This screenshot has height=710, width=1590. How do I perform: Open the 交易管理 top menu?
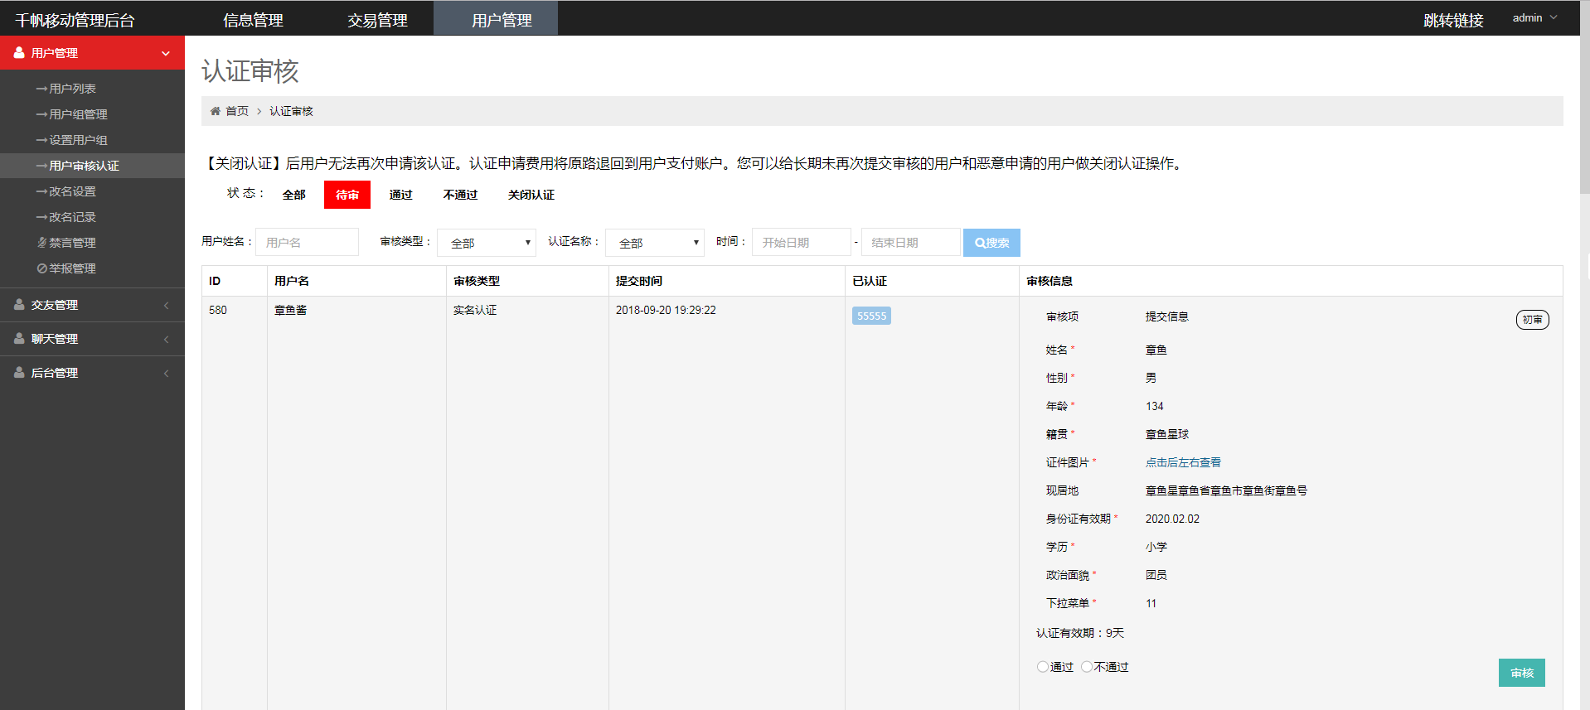[377, 20]
